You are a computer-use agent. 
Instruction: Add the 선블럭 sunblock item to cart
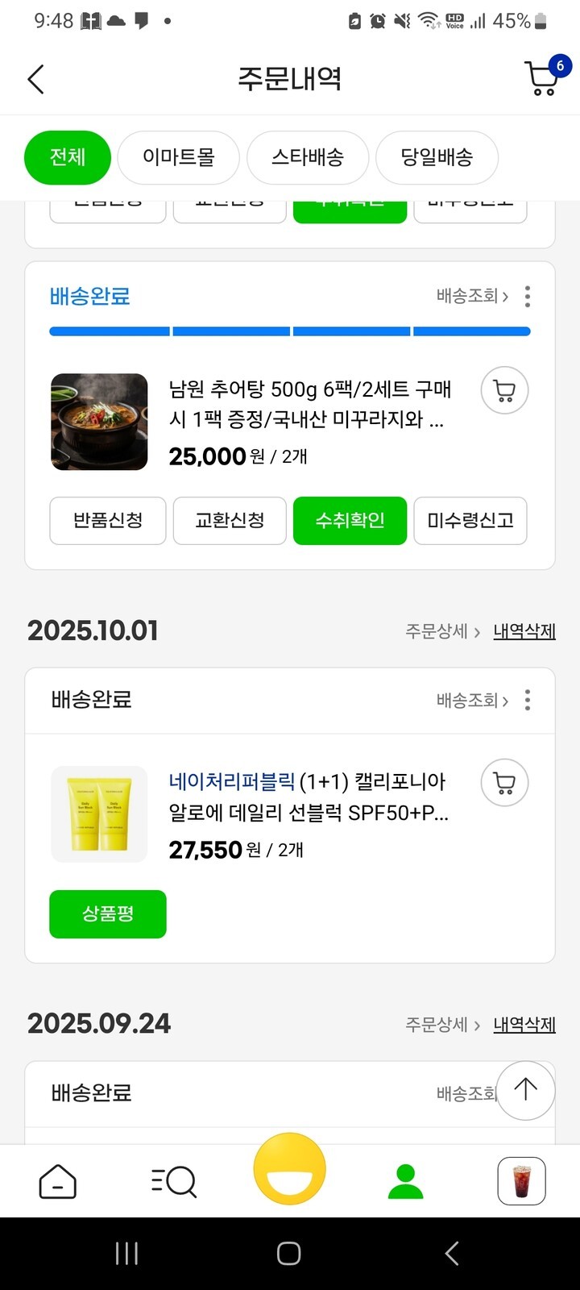[504, 783]
